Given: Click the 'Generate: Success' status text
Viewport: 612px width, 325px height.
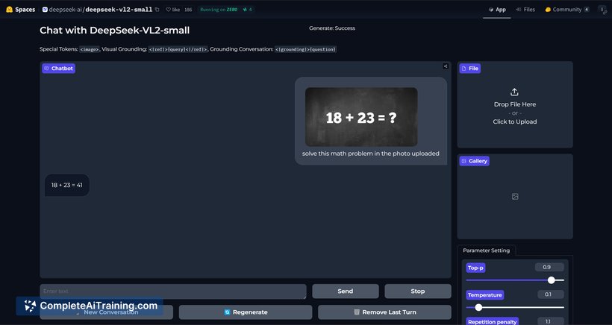Looking at the screenshot, I should click(332, 28).
